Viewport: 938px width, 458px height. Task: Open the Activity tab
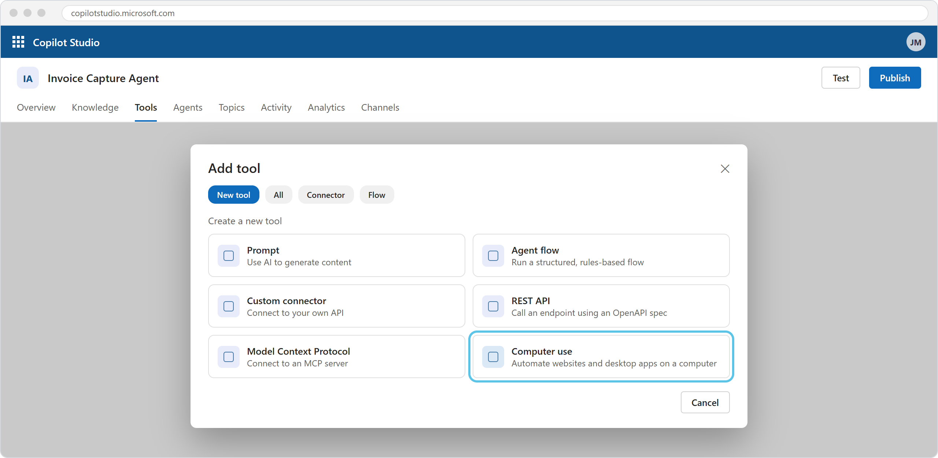[x=276, y=107]
